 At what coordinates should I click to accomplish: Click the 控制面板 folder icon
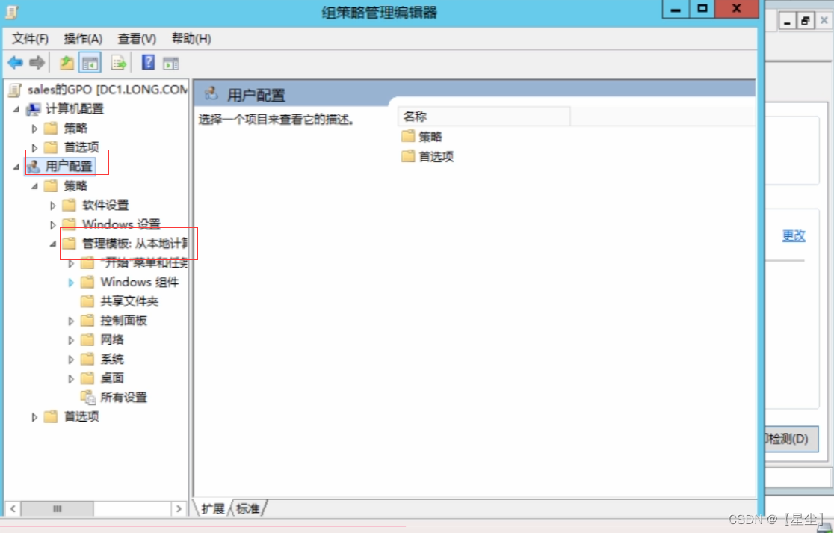(x=87, y=320)
